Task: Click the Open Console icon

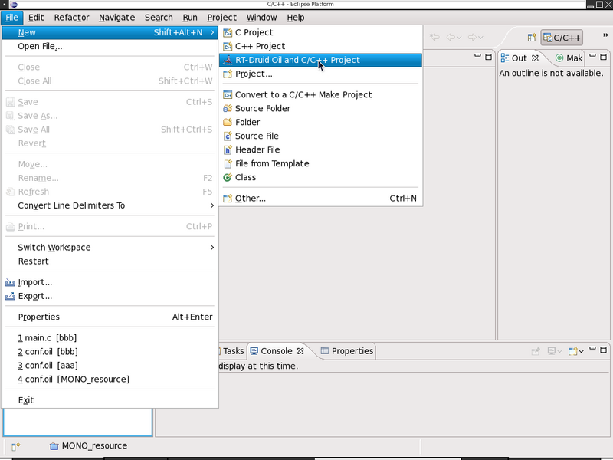Action: [x=572, y=351]
